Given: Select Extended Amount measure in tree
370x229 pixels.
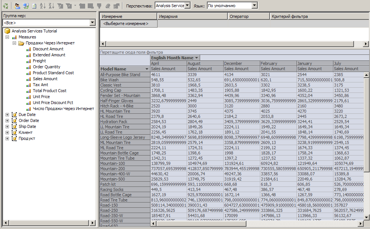Looking at the screenshot, I should point(49,55).
